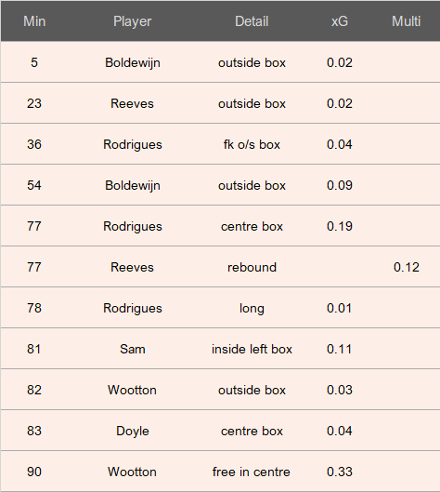440x492 pixels.
Task: Click the Min column header
Action: [34, 21]
